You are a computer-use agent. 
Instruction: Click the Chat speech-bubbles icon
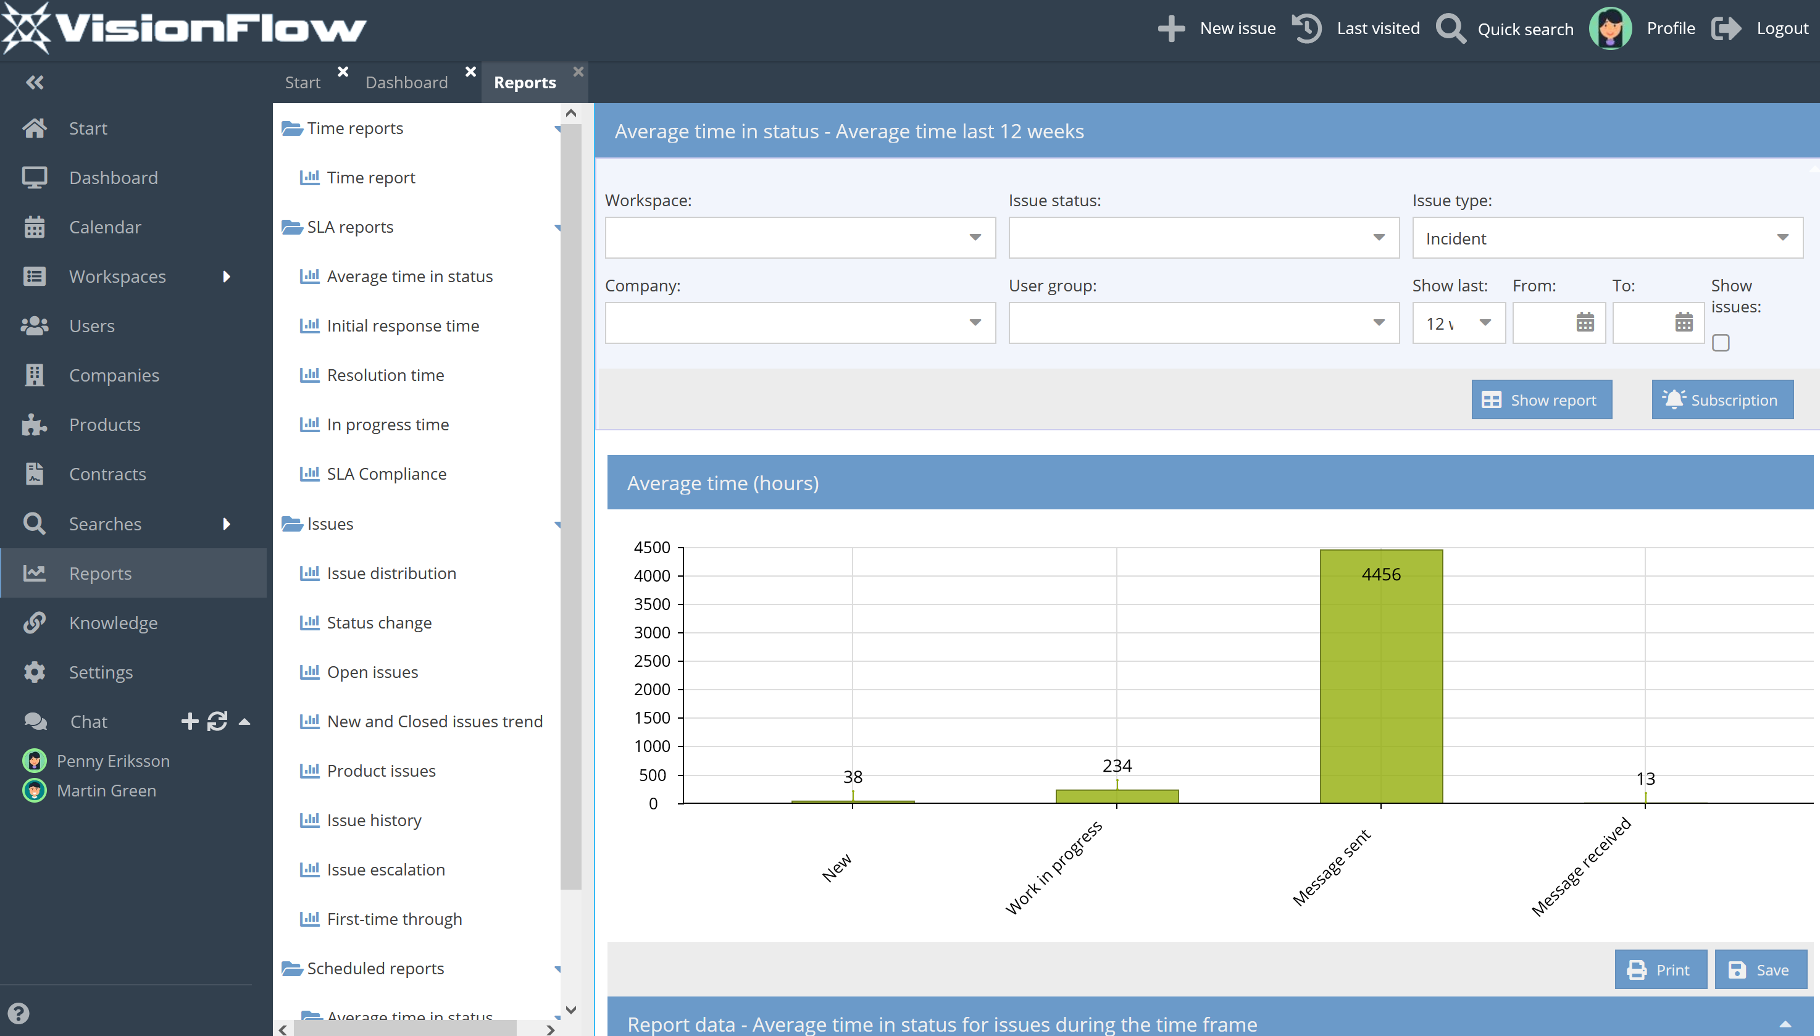point(36,722)
